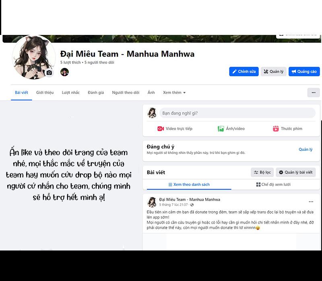Image resolution: width=322 pixels, height=281 pixels.
Task: Open the Ảnh tab
Action: [x=151, y=93]
